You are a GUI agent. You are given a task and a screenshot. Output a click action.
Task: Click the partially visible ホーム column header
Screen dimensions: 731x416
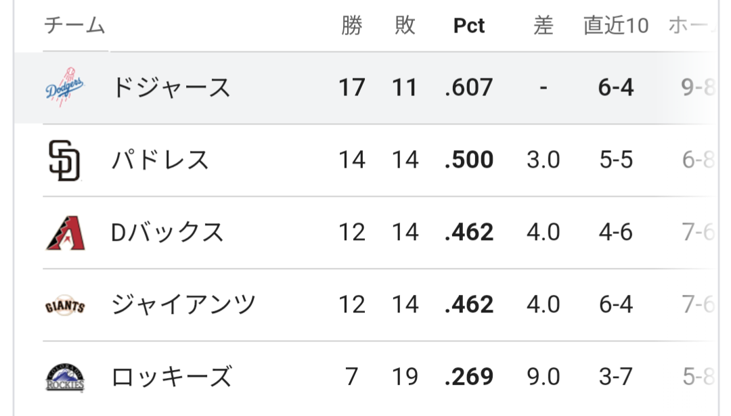[x=690, y=26]
